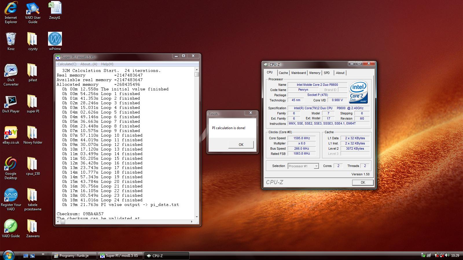
Task: Click Show Desktop quick launch icon
Action: coord(26,256)
